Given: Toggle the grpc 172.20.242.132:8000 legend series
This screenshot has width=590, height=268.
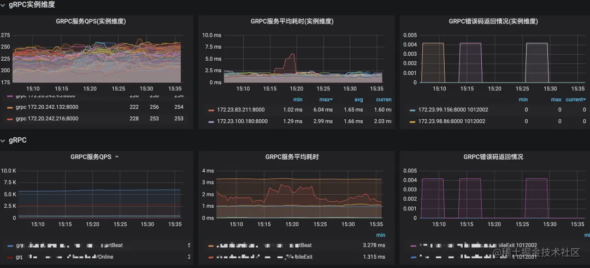Looking at the screenshot, I should coord(47,107).
